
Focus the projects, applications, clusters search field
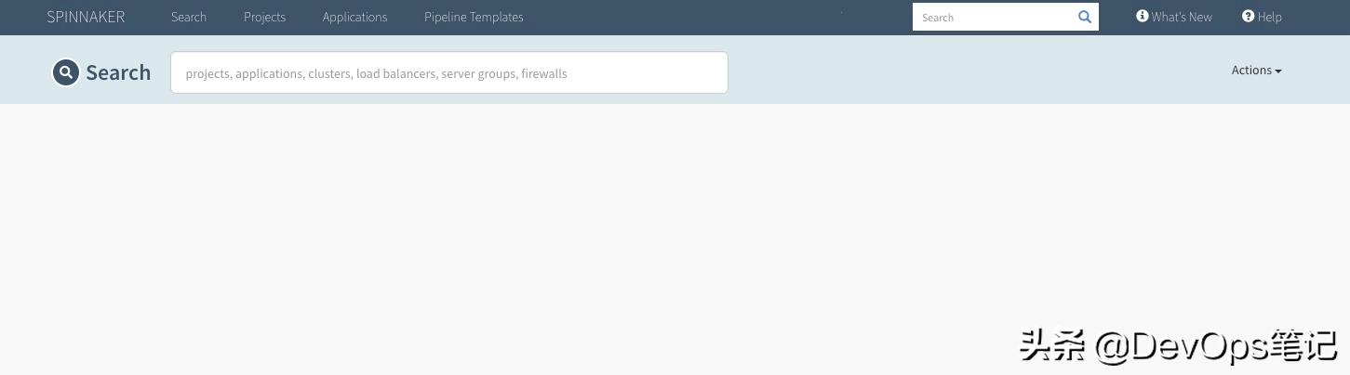[x=448, y=72]
